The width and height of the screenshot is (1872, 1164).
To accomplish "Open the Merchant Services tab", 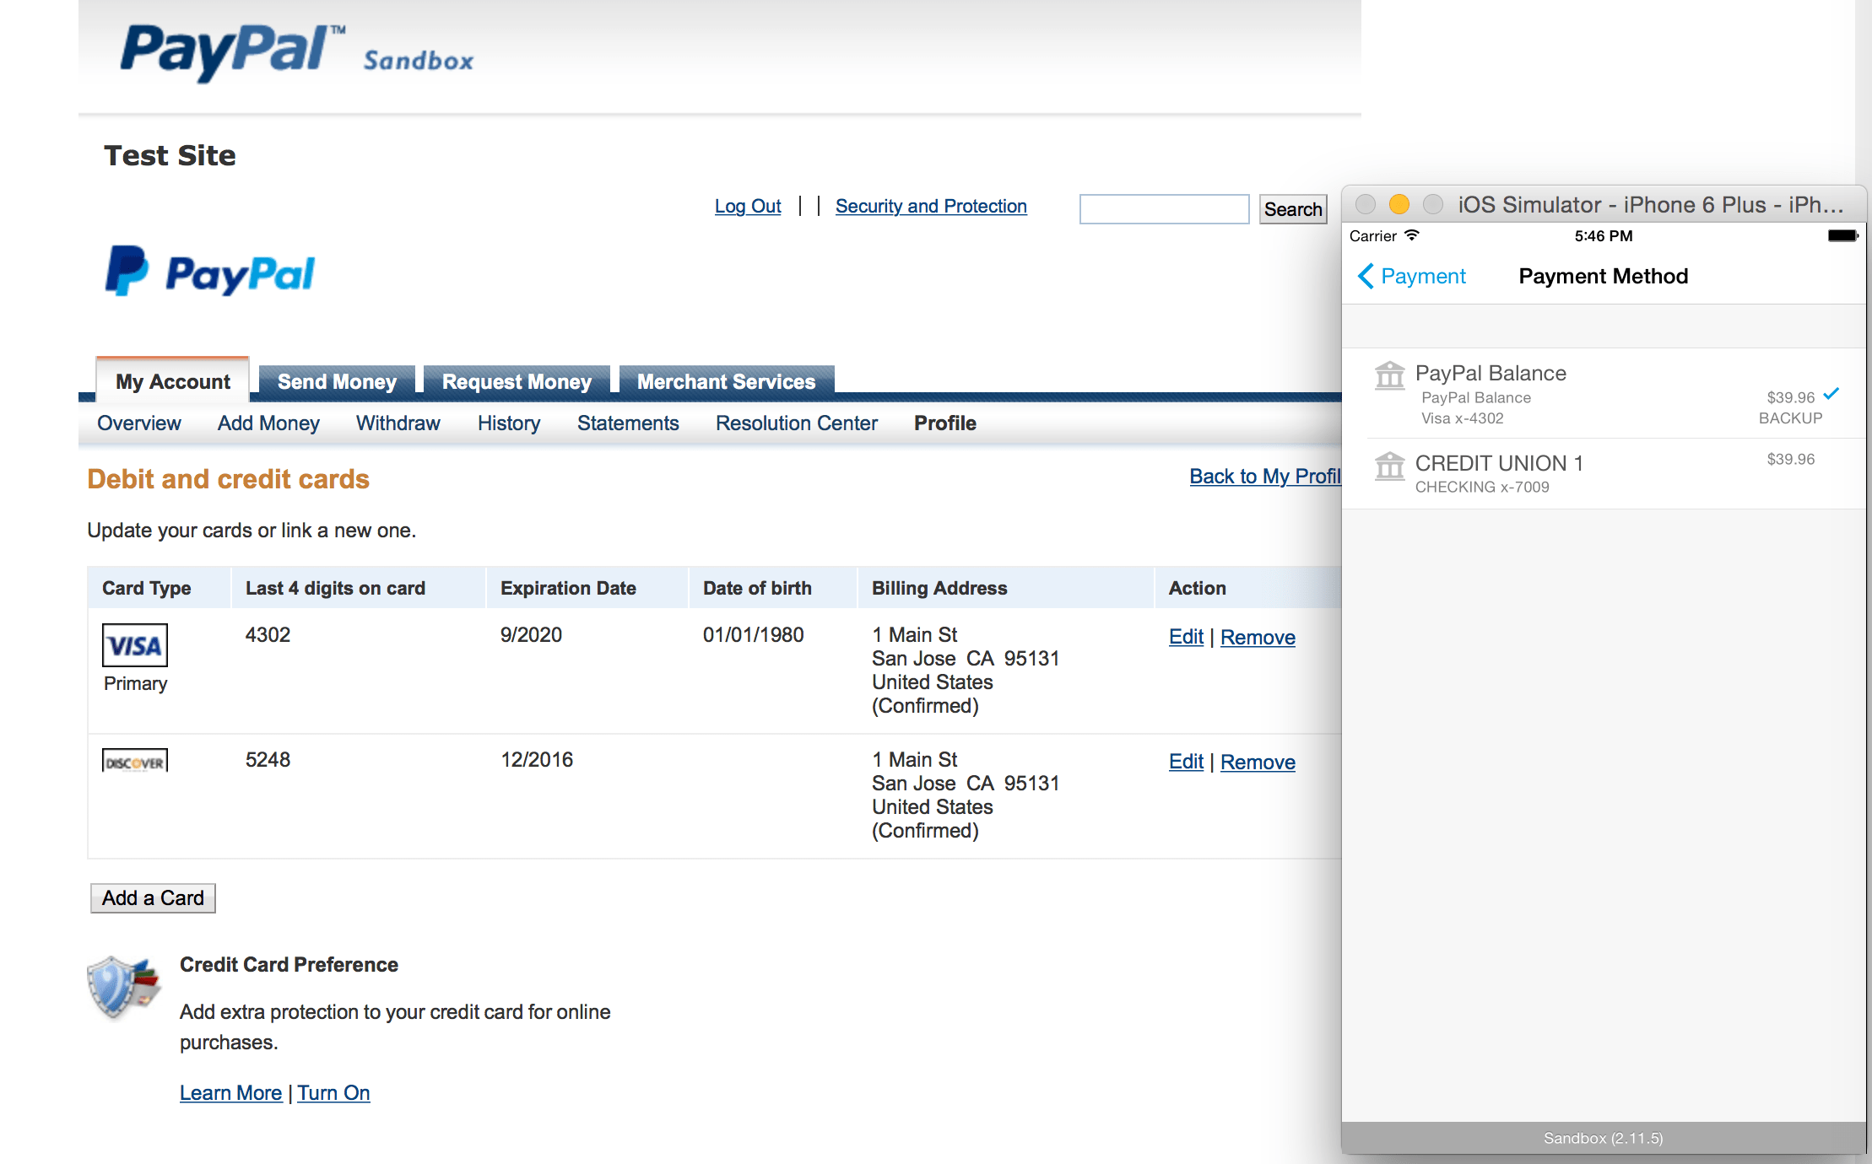I will [726, 381].
